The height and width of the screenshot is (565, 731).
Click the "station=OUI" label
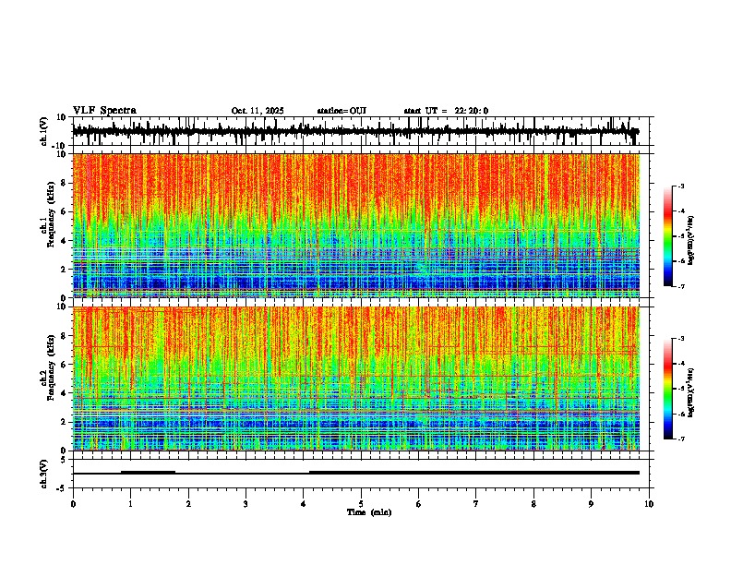coord(342,111)
